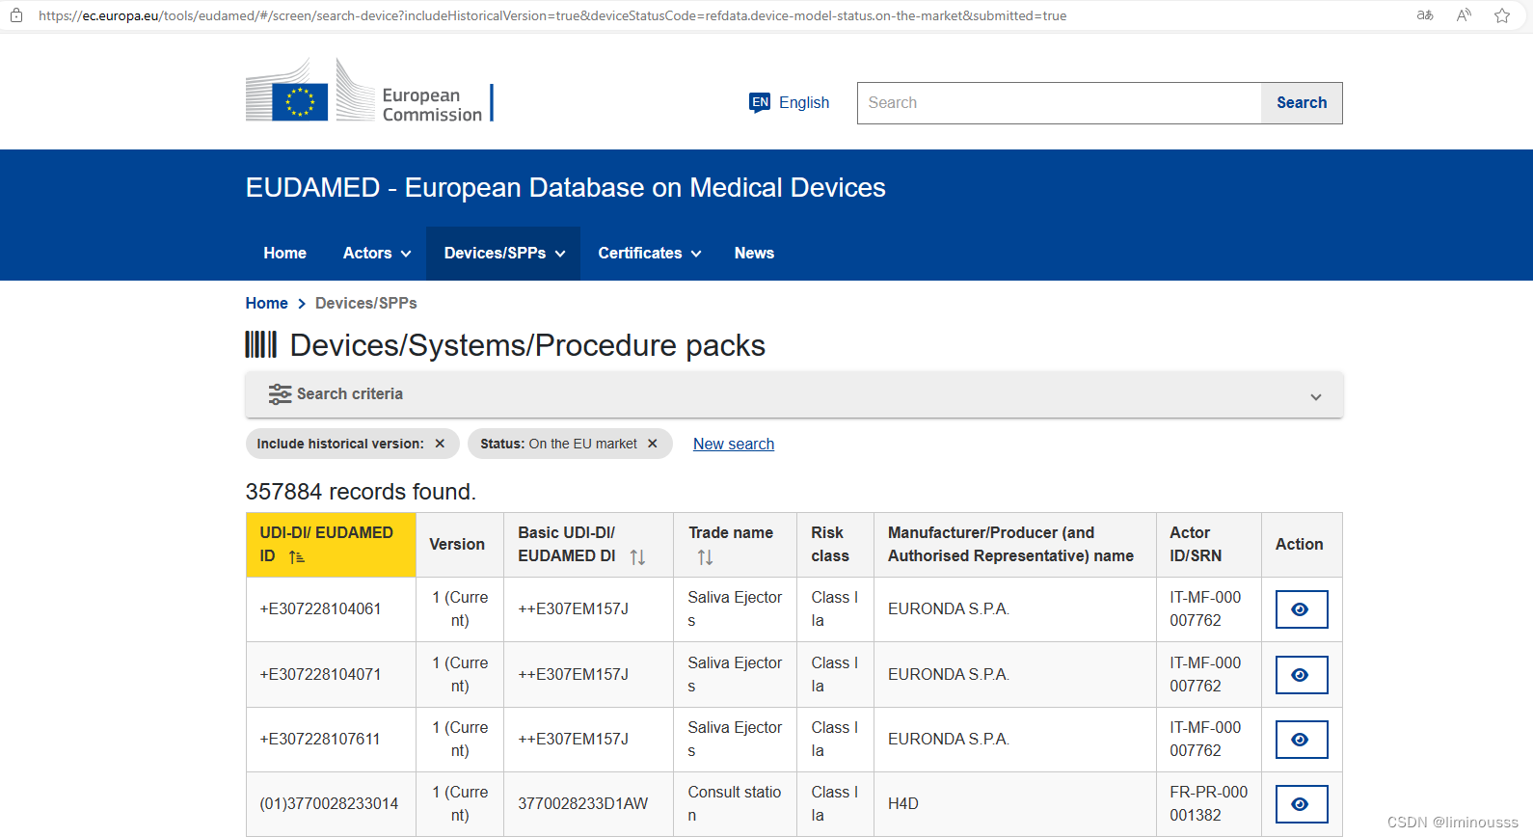This screenshot has height=837, width=1533.
Task: Focus the site Search input field
Action: point(1060,103)
